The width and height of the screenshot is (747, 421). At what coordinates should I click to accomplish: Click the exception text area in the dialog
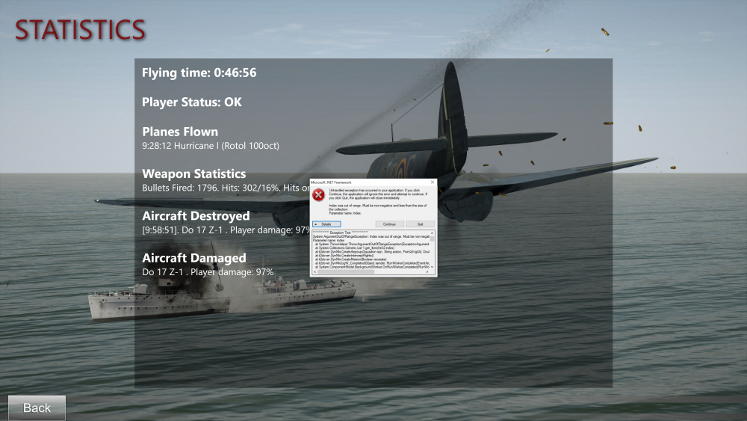click(371, 251)
